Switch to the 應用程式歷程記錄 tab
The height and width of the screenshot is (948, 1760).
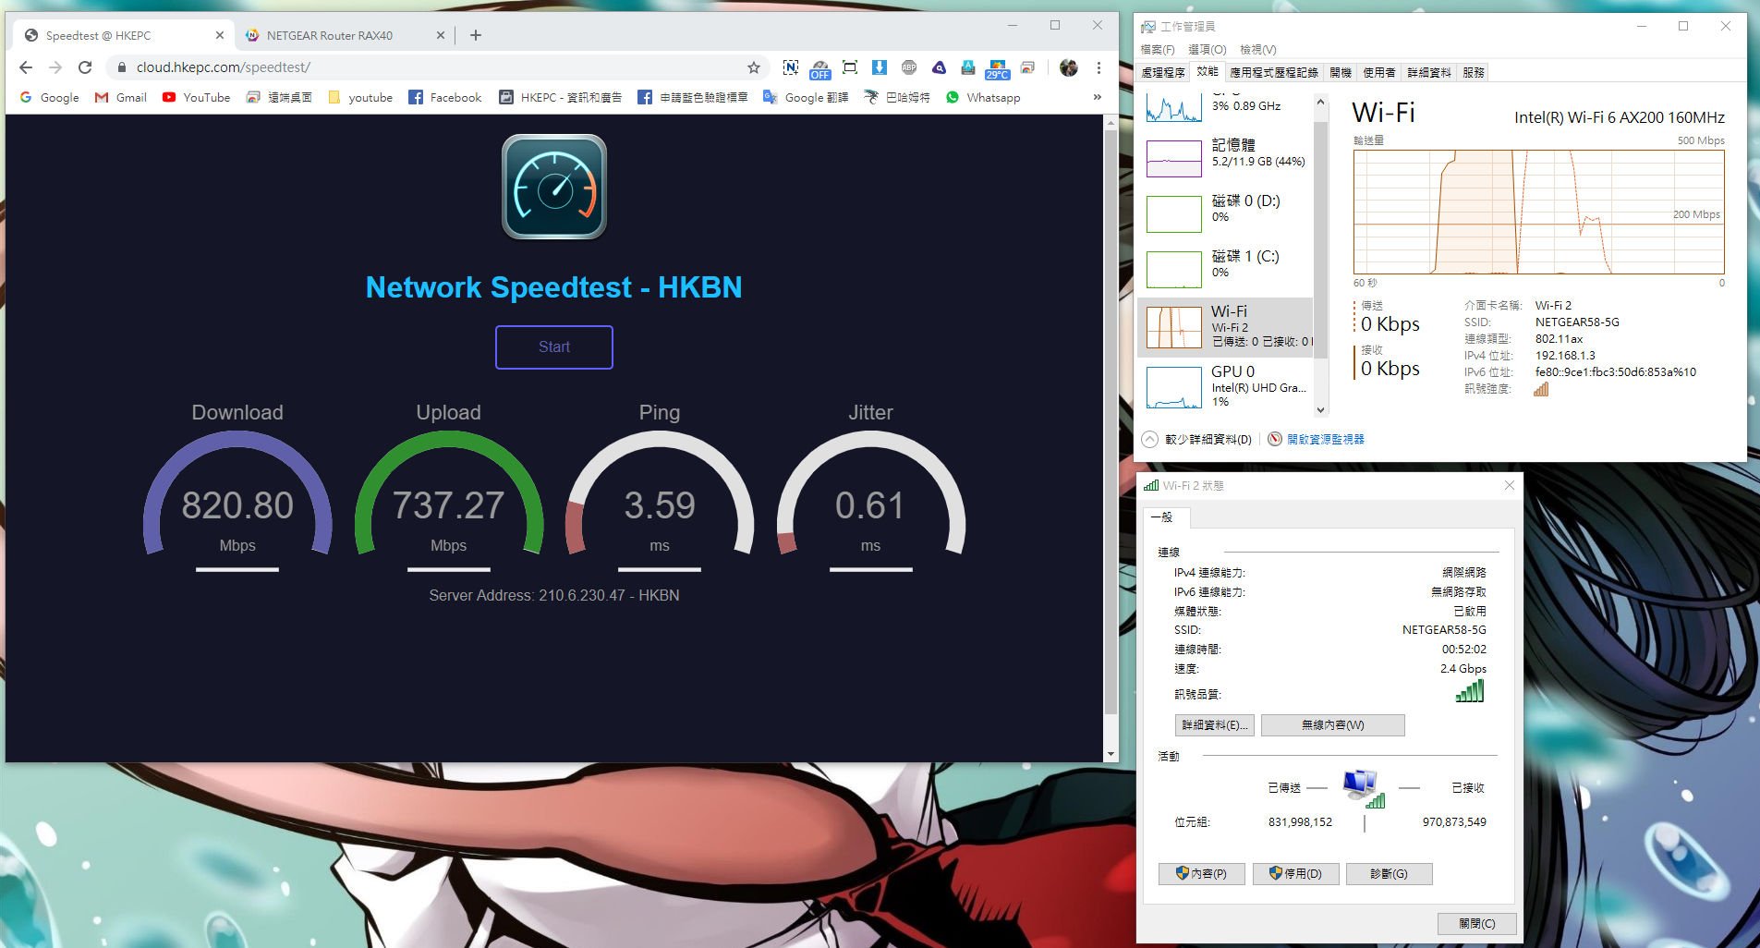pyautogui.click(x=1273, y=72)
